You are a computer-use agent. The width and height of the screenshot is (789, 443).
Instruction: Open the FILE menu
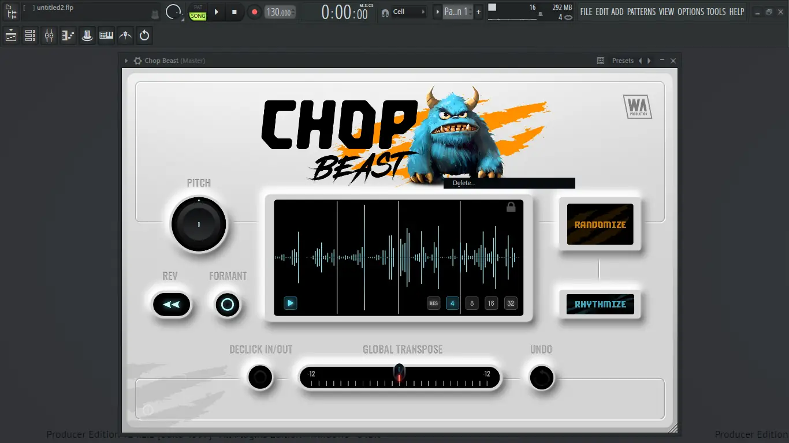(x=586, y=12)
